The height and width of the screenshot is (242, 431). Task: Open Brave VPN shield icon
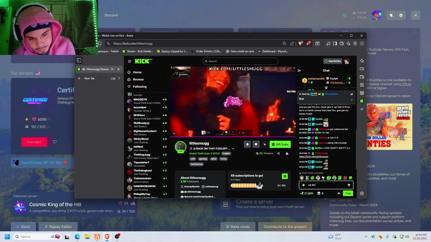(355, 43)
